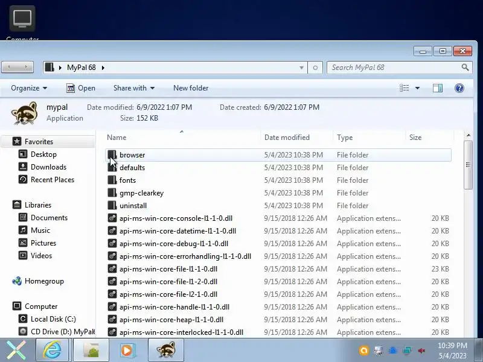Click the Videos library icon
Image resolution: width=483 pixels, height=362 pixels.
[23, 255]
